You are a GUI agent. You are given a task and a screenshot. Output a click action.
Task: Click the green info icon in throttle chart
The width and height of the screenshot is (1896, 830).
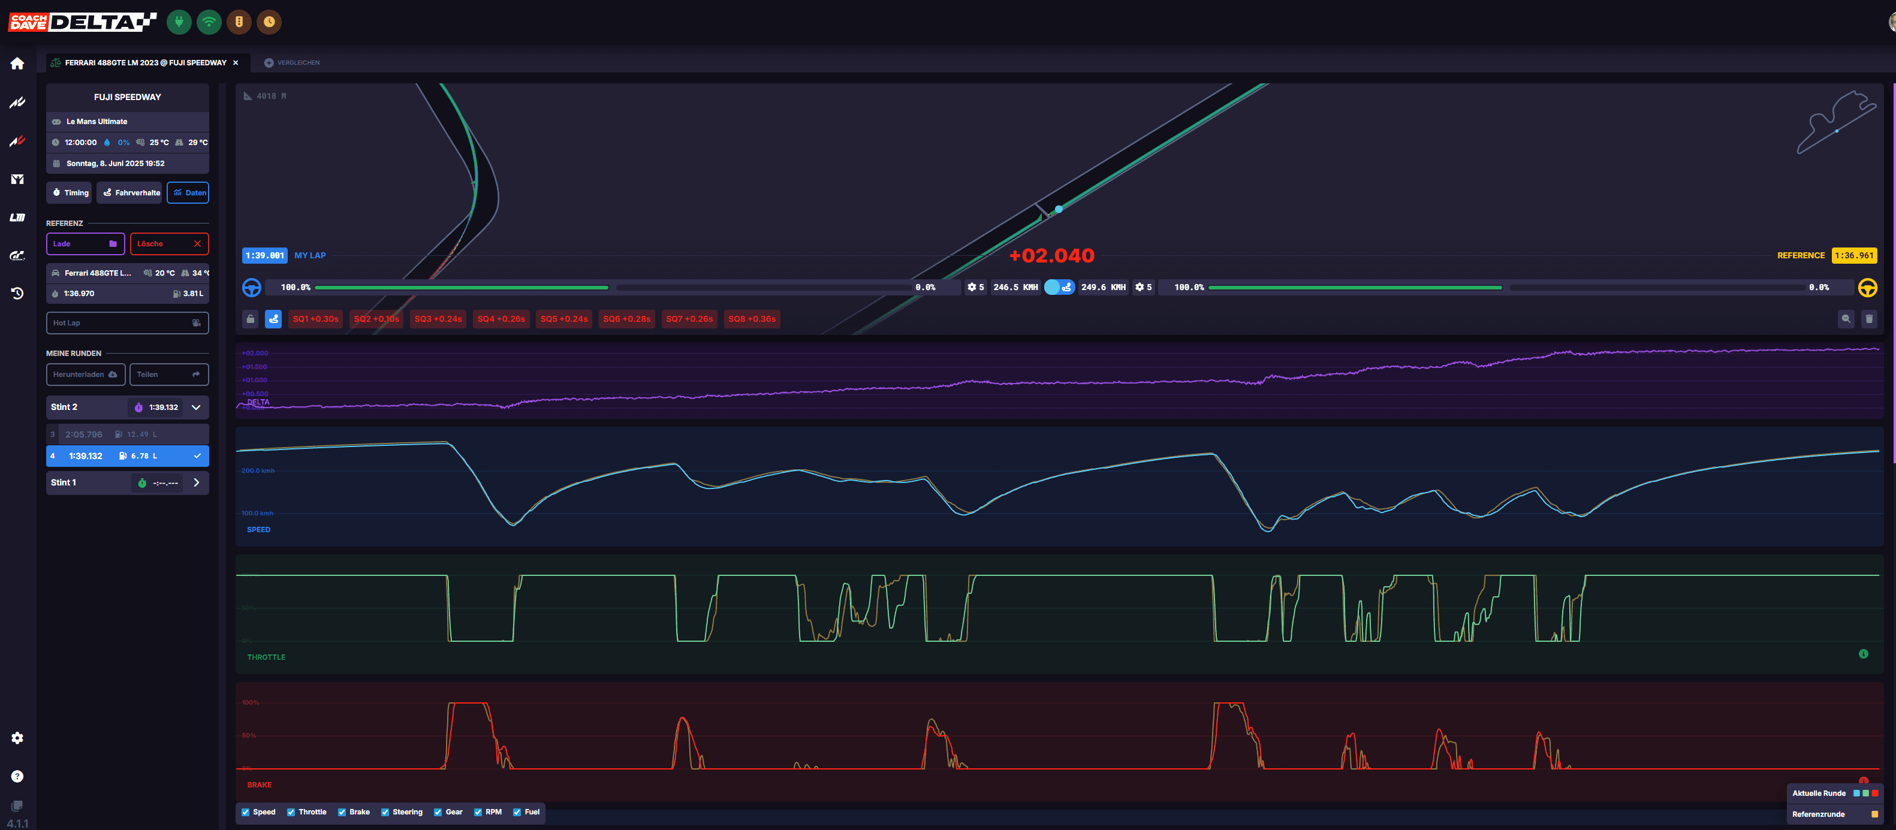(1863, 653)
